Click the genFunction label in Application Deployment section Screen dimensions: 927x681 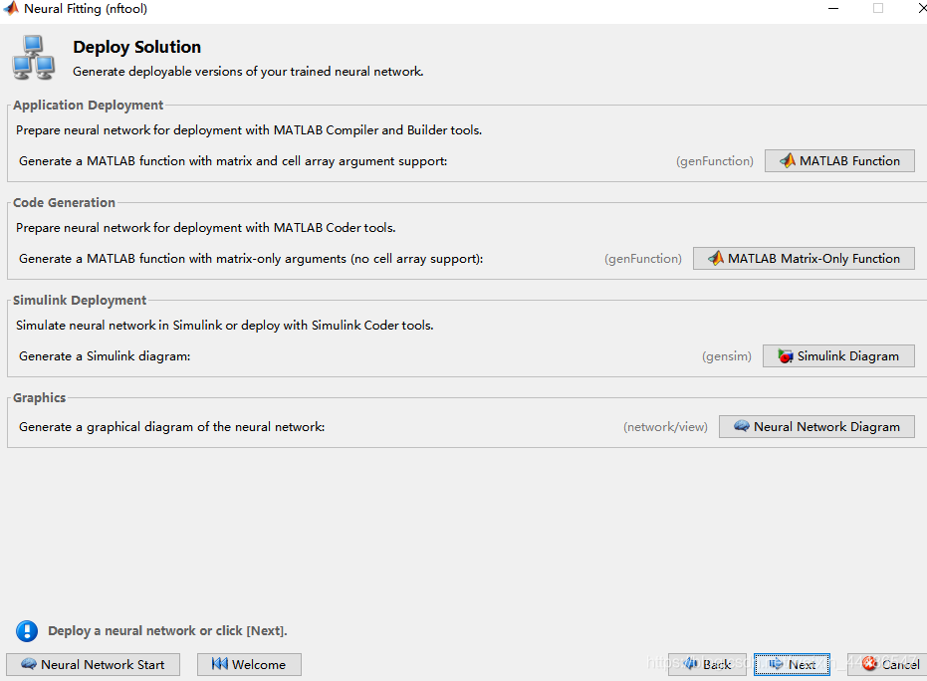(x=714, y=160)
